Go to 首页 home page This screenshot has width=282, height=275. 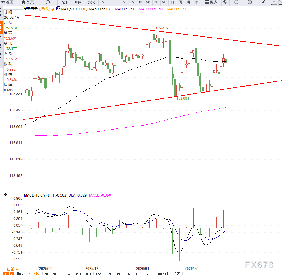(x=28, y=2)
